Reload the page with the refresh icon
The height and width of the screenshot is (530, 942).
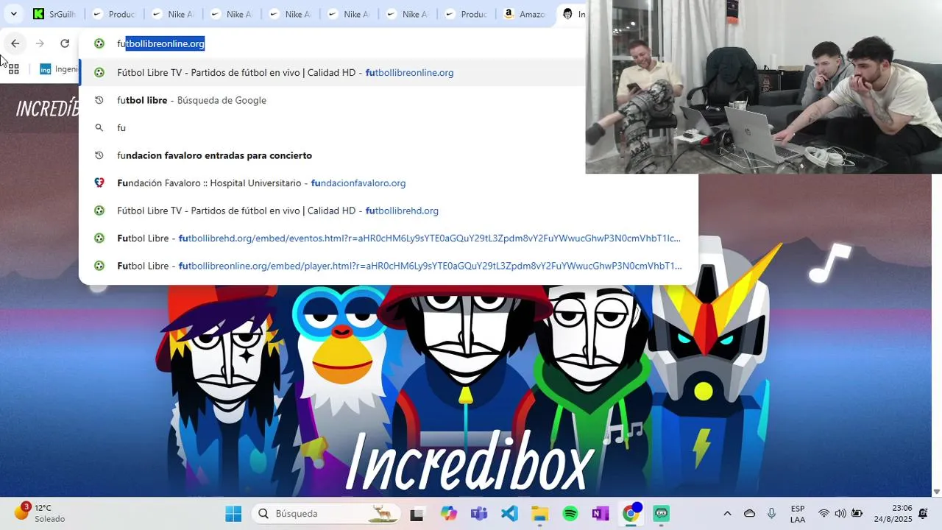coord(65,43)
